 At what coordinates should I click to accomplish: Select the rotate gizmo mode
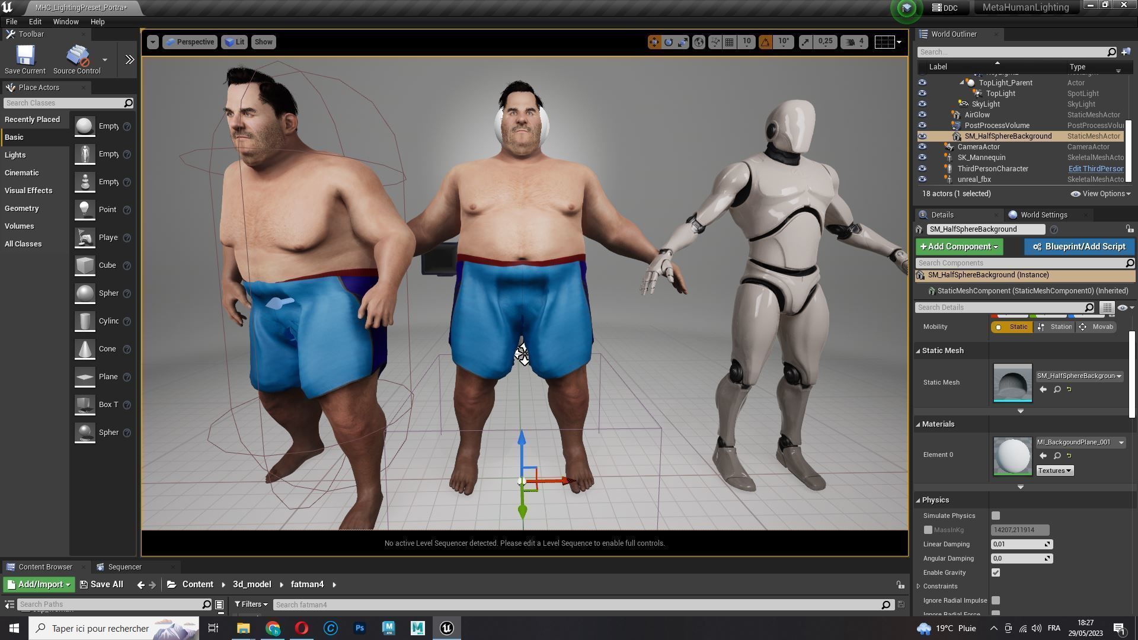pos(669,42)
